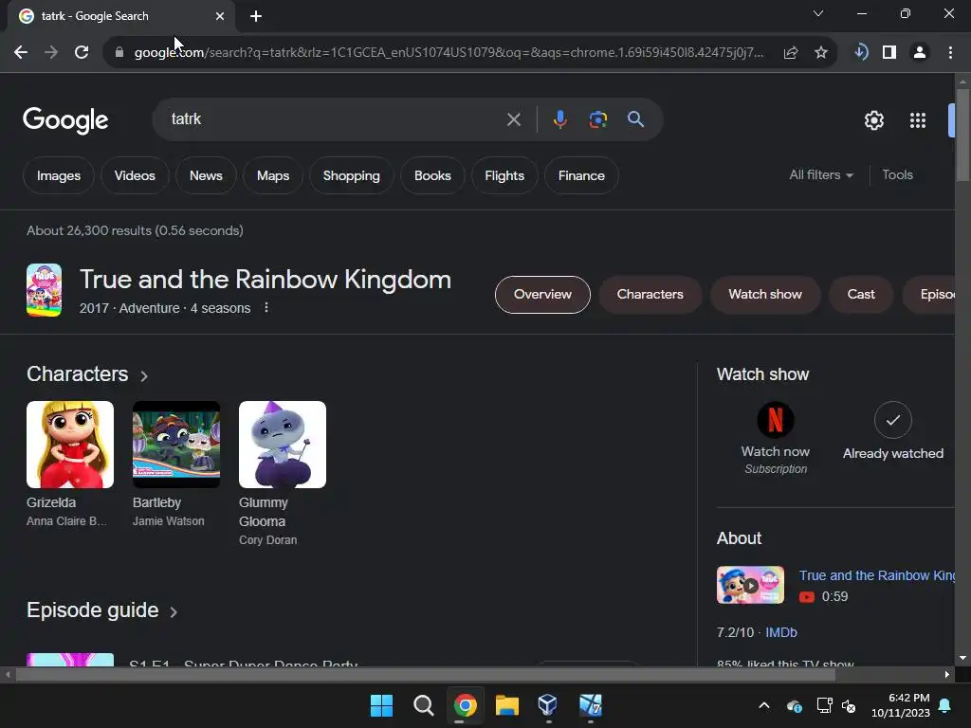
Task: Open more options beside 4 seasons
Action: coord(266,308)
